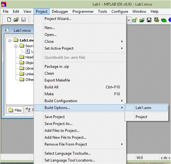Expand the Build Options submenu arrow
171x164 pixels.
(122, 108)
